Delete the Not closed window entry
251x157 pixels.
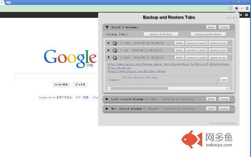coord(211,109)
